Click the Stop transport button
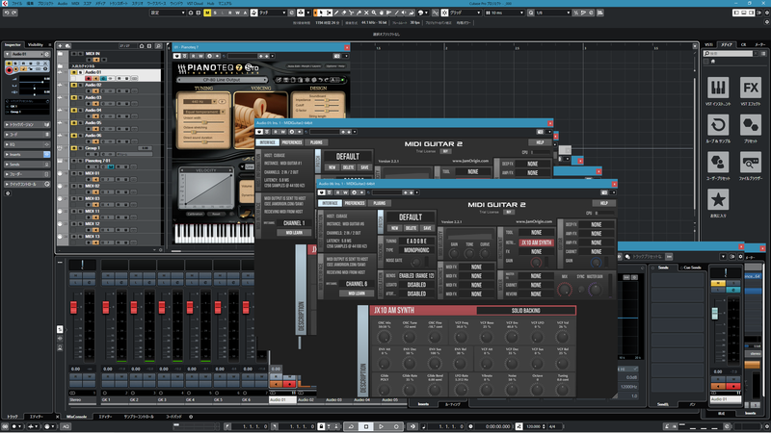Viewport: 771px width, 433px height. (x=366, y=426)
